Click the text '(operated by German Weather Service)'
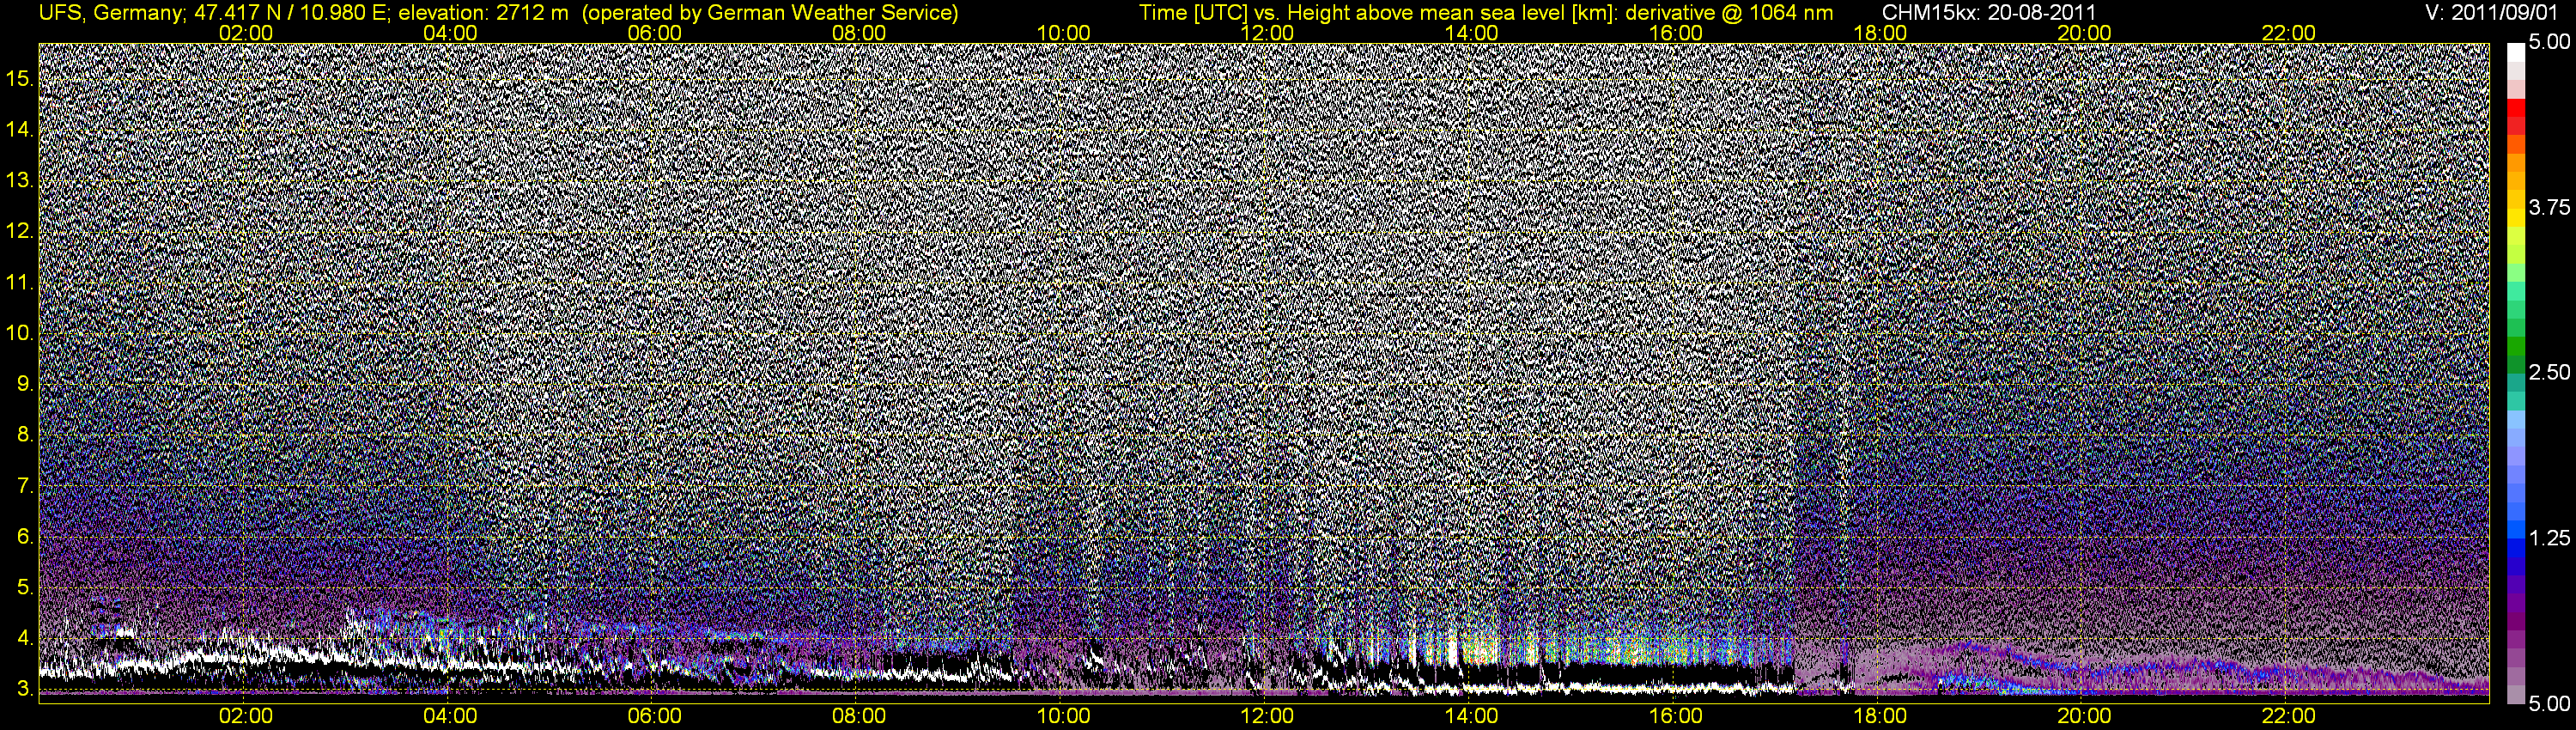Viewport: 2576px width, 730px height. point(769,13)
